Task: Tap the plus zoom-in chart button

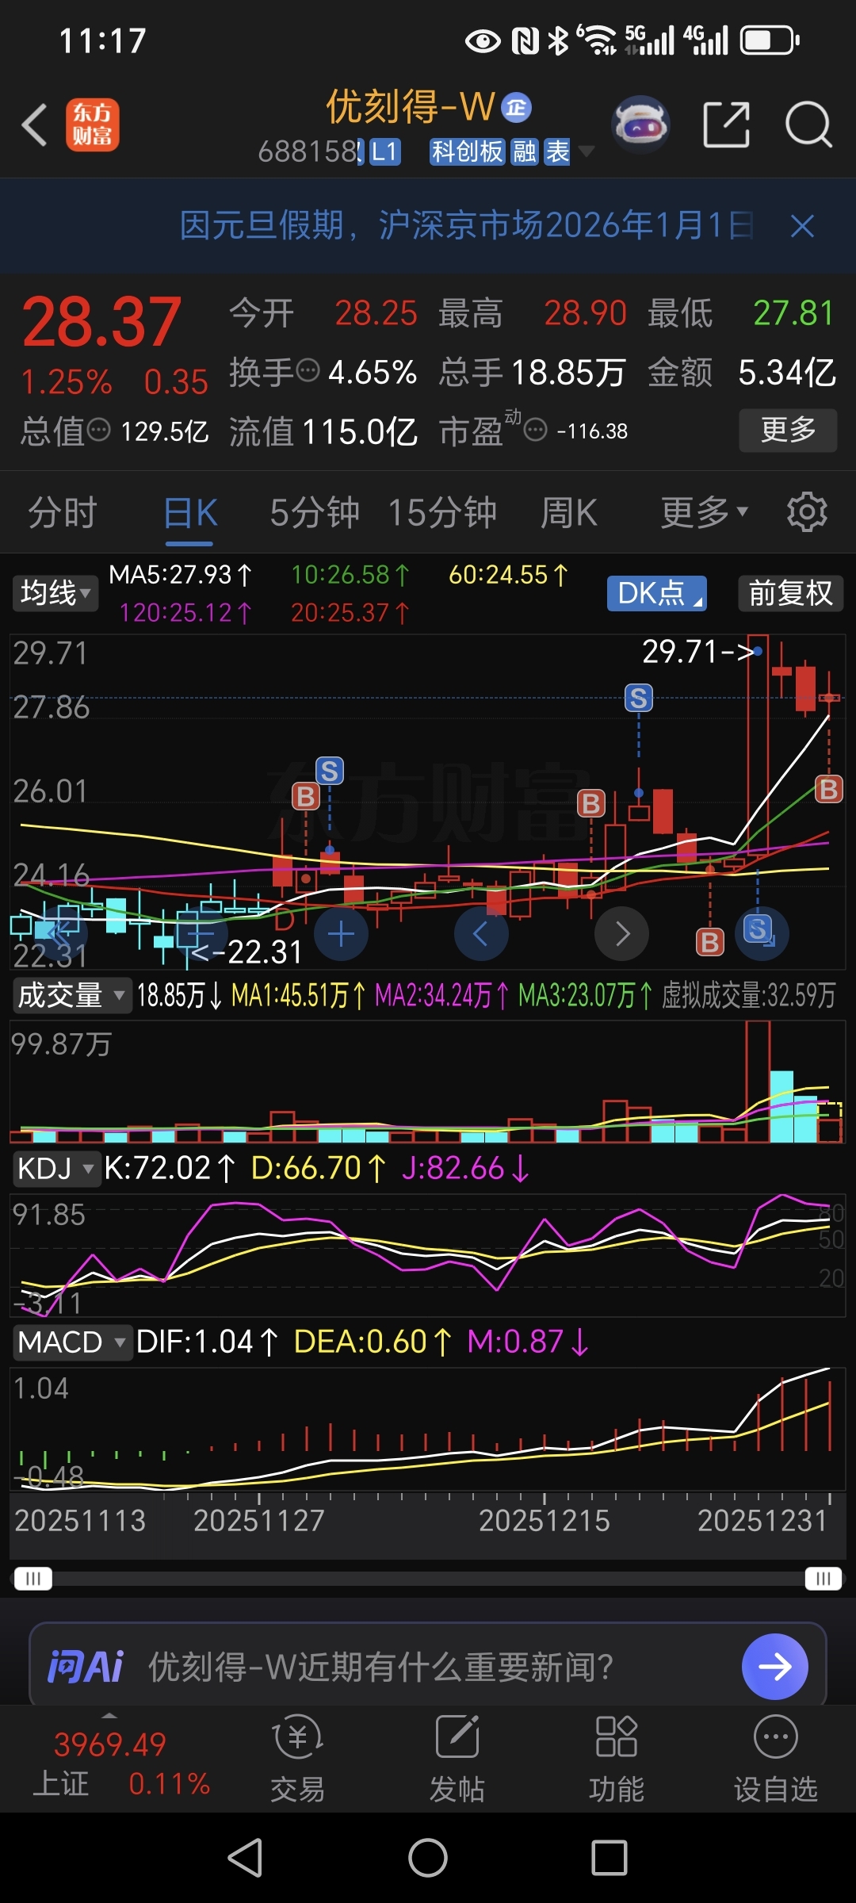Action: pyautogui.click(x=341, y=934)
